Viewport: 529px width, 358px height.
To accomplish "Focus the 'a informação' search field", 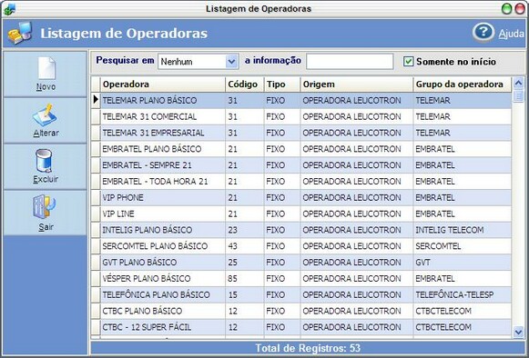I will (350, 61).
